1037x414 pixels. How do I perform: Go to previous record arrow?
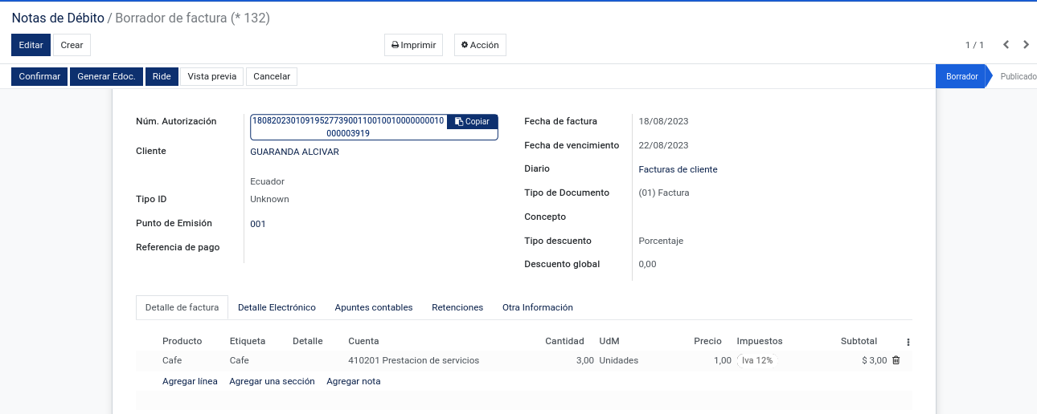click(x=1006, y=45)
